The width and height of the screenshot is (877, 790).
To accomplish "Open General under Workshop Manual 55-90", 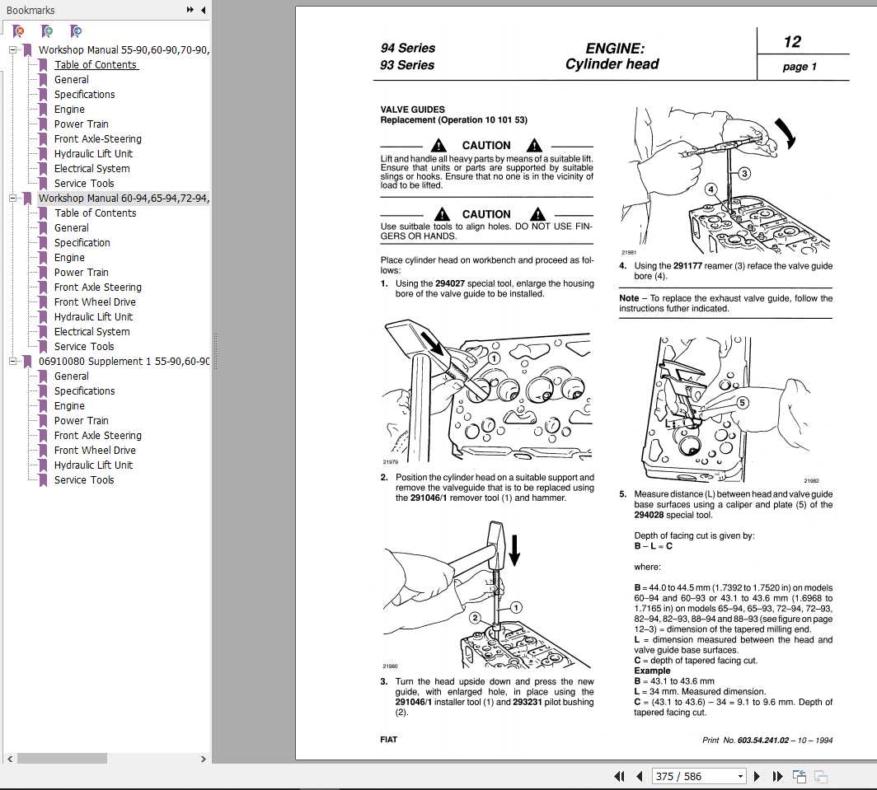I will [71, 79].
